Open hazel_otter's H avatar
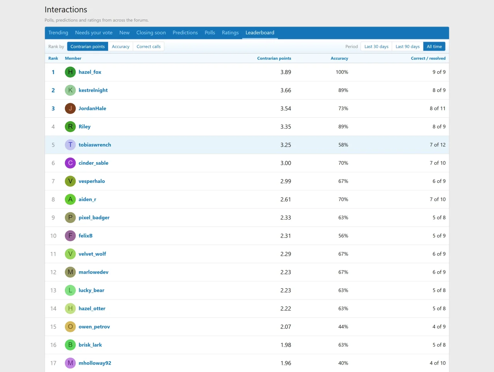Screen dimensions: 494x372 pos(70,308)
